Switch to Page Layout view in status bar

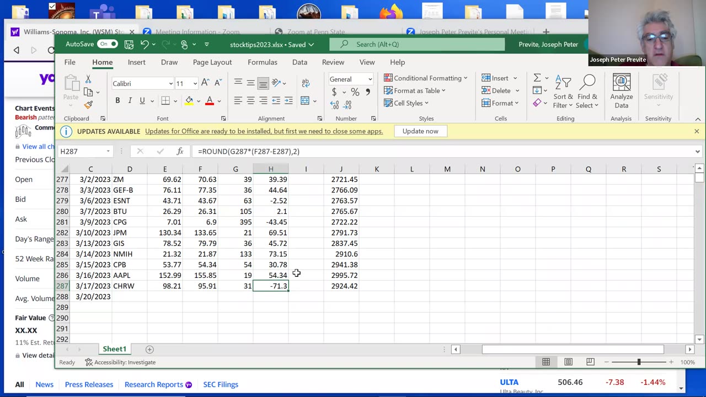pos(568,362)
